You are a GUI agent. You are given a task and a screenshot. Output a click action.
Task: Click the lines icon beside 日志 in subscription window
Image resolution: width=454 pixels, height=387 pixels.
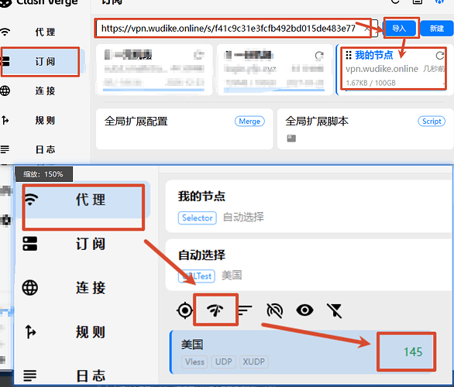click(5, 149)
